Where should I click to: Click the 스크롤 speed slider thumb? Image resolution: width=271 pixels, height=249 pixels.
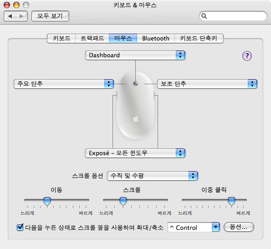123,201
